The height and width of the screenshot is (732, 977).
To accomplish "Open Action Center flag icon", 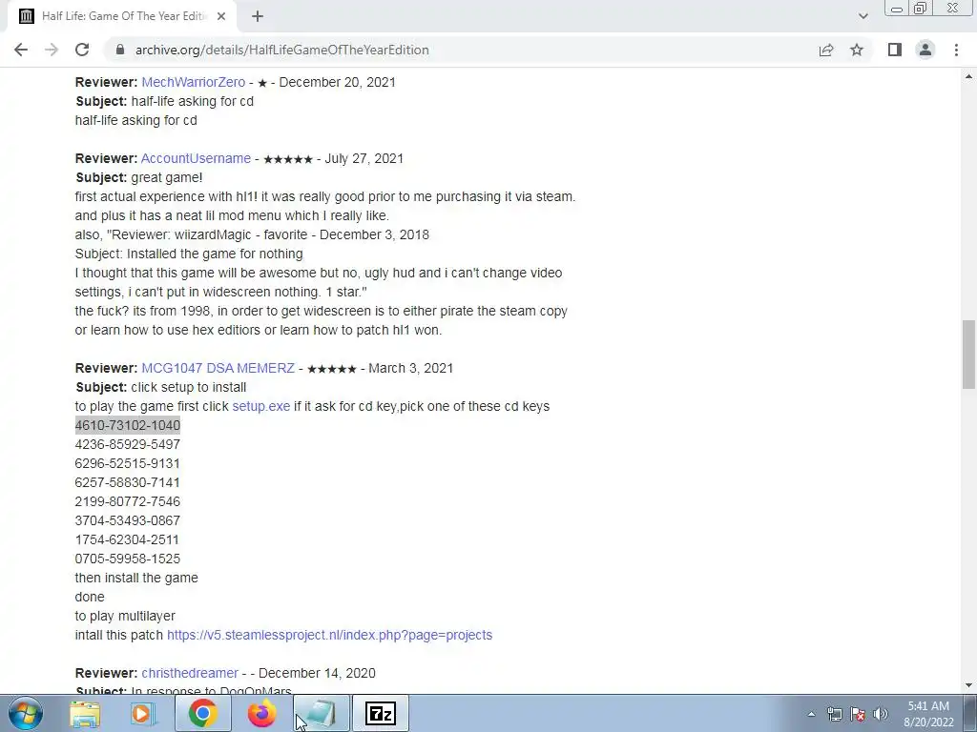I will coord(858,714).
